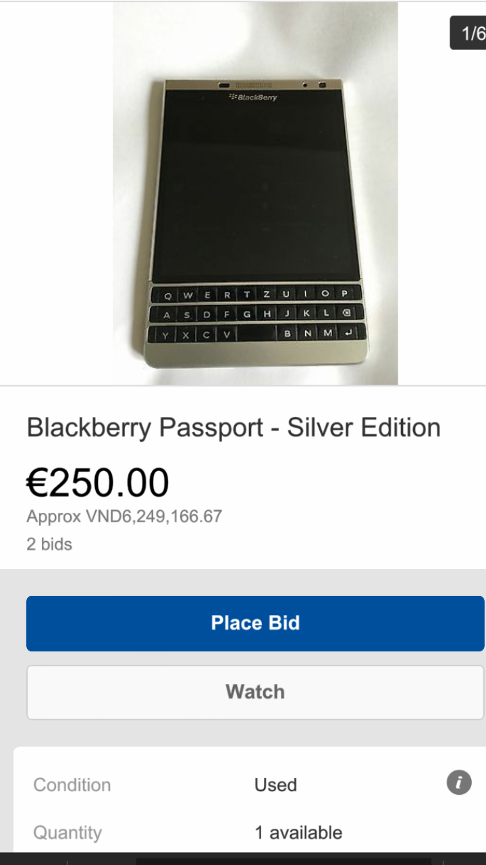Image resolution: width=486 pixels, height=865 pixels.
Task: Click the Place Bid button
Action: tap(255, 623)
